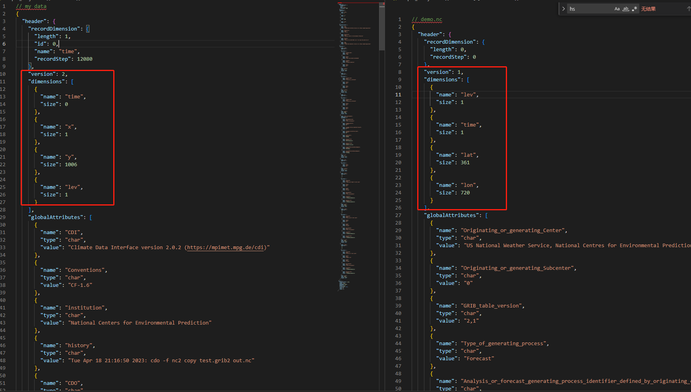Click the "institution" attribute name

[85, 308]
